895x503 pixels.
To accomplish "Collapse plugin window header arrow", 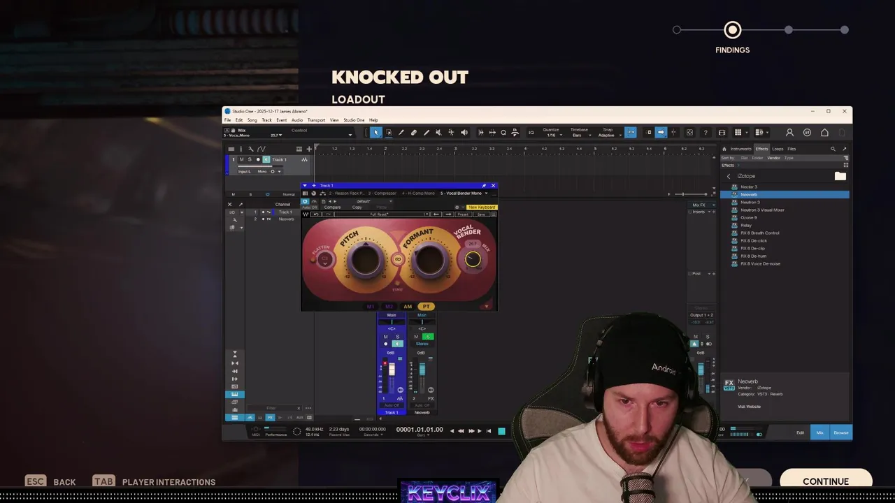I will [x=305, y=186].
